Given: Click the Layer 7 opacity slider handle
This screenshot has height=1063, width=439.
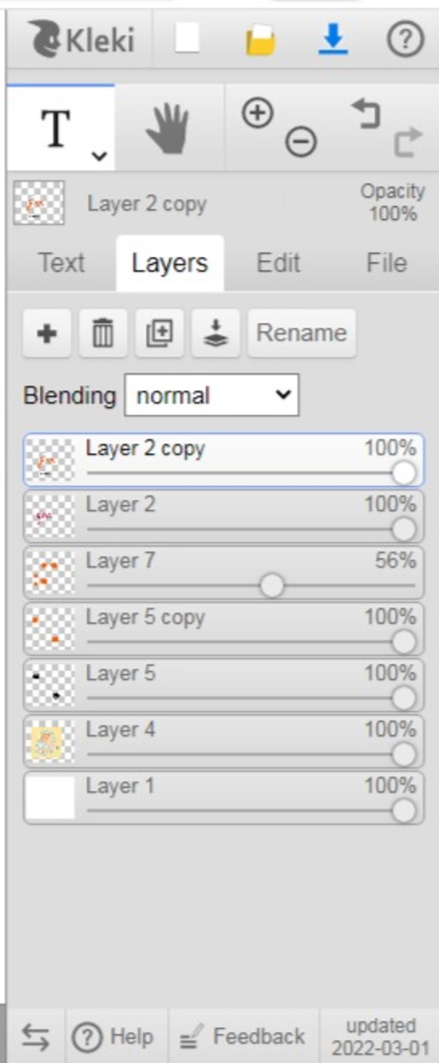Looking at the screenshot, I should pos(272,585).
